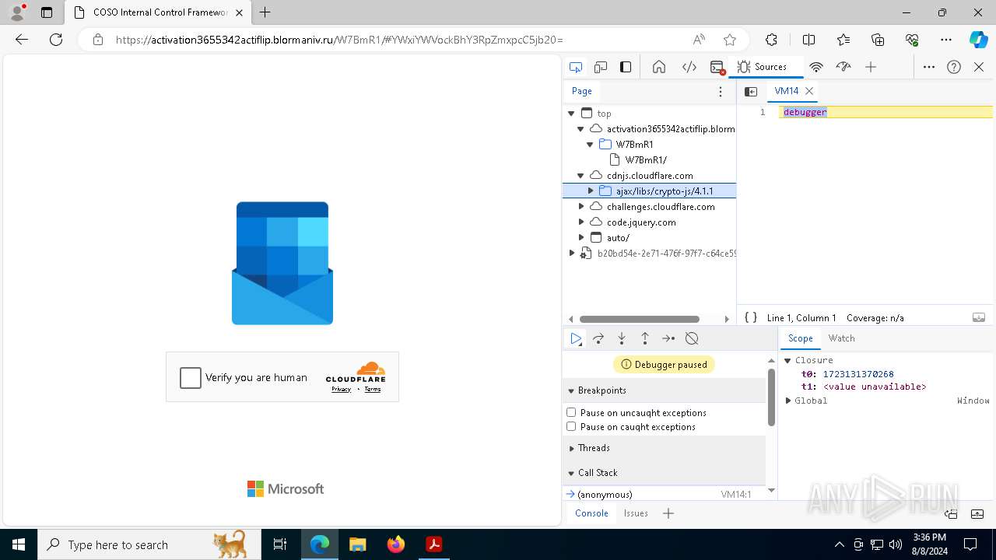Open the Console panel icon with error badge
Screen dimensions: 996x560
click(x=717, y=67)
